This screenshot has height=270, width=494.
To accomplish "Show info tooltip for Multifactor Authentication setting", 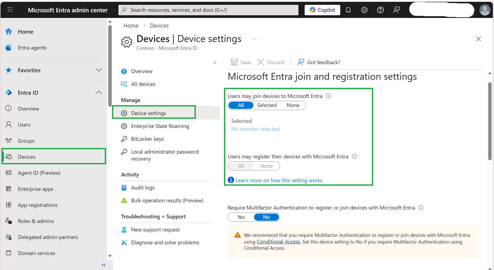I will [421, 208].
